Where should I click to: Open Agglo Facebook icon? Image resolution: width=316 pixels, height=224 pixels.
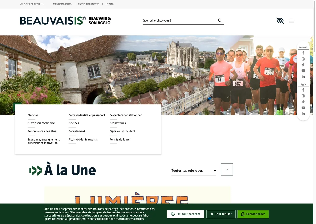[303, 90]
